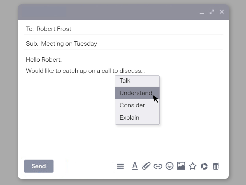Discard the draft with the trash icon
Screen dimensions: 246x185
click(216, 166)
